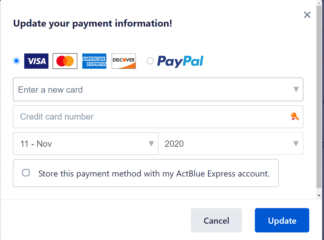
Task: Click the ActBlue Express storage label text
Action: pyautogui.click(x=154, y=174)
